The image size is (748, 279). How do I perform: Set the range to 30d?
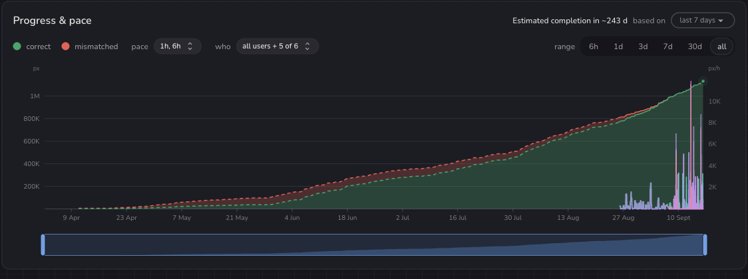pyautogui.click(x=695, y=46)
